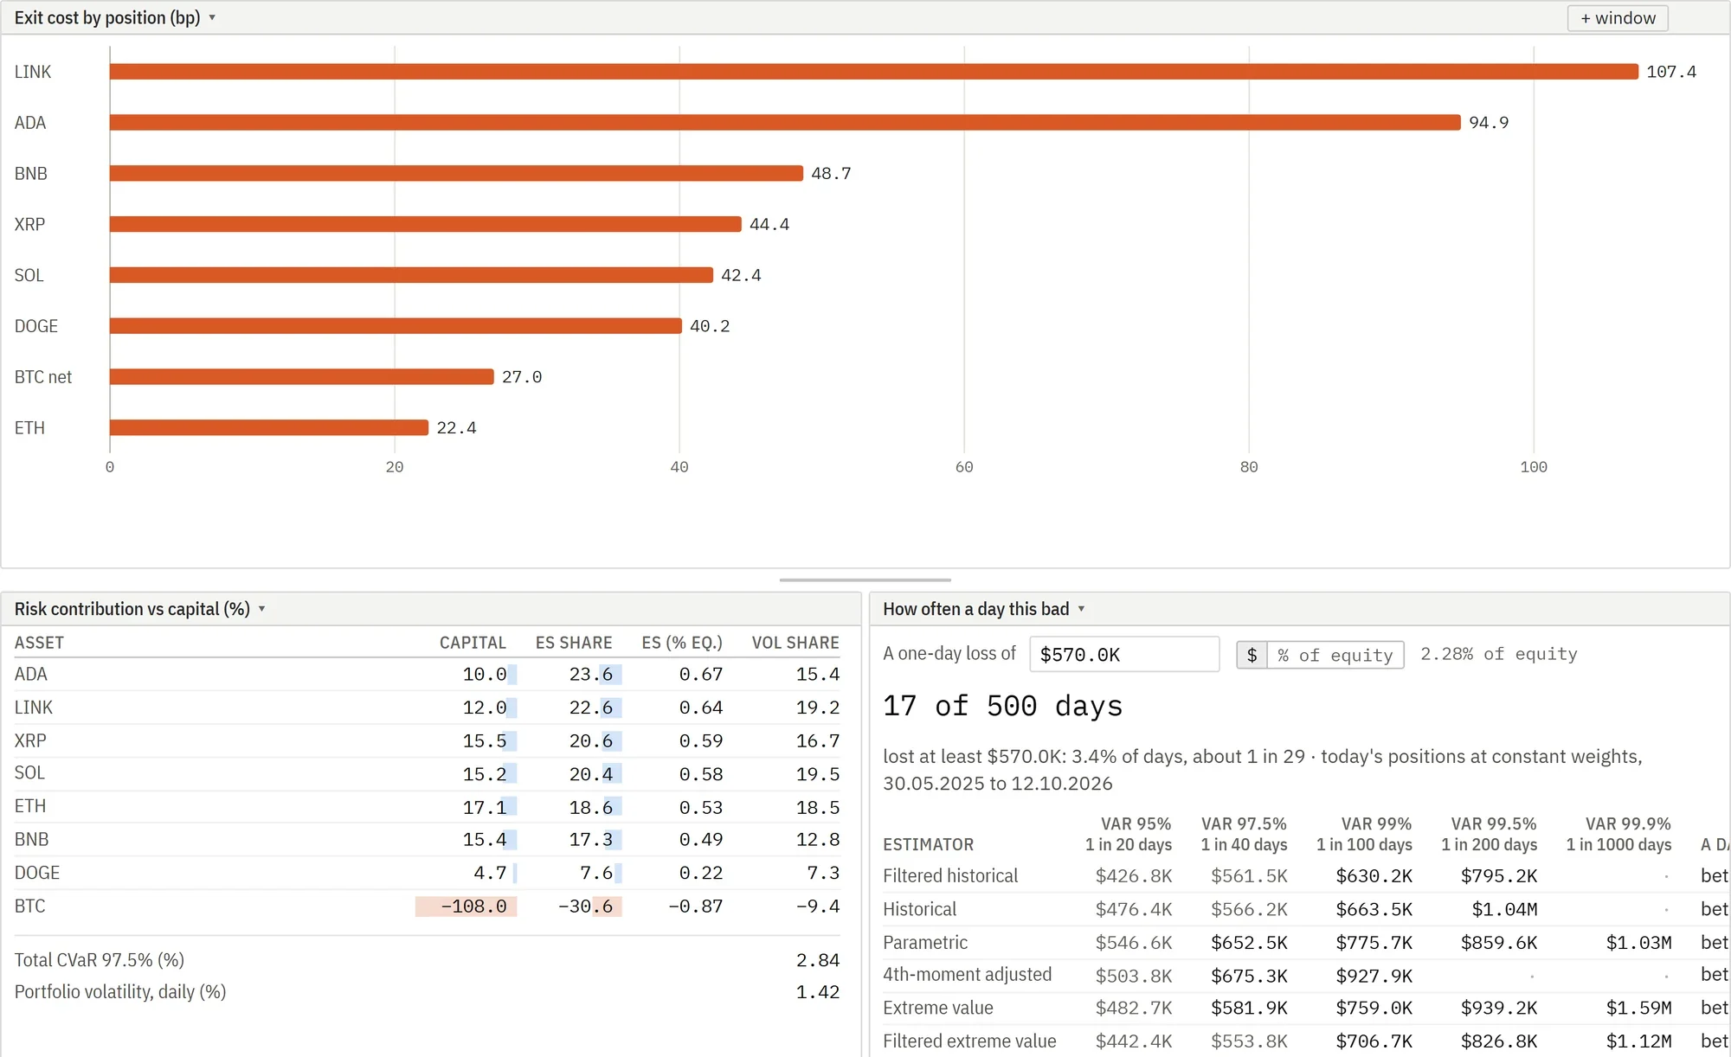Click the LINK exit cost bar
The width and height of the screenshot is (1731, 1057).
pyautogui.click(x=874, y=72)
